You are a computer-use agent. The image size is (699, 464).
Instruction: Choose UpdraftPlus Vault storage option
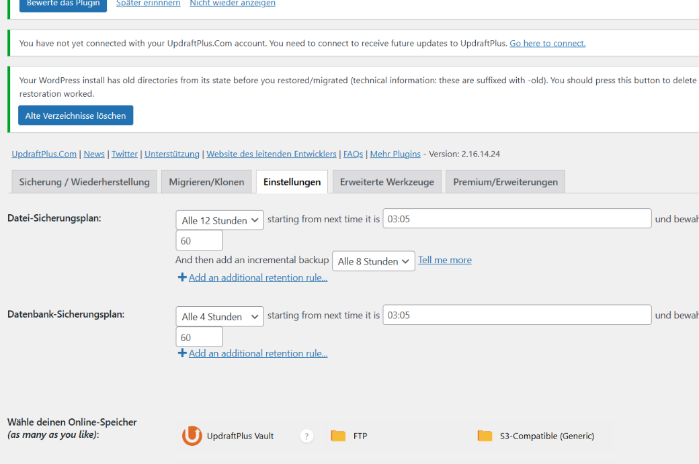[241, 436]
